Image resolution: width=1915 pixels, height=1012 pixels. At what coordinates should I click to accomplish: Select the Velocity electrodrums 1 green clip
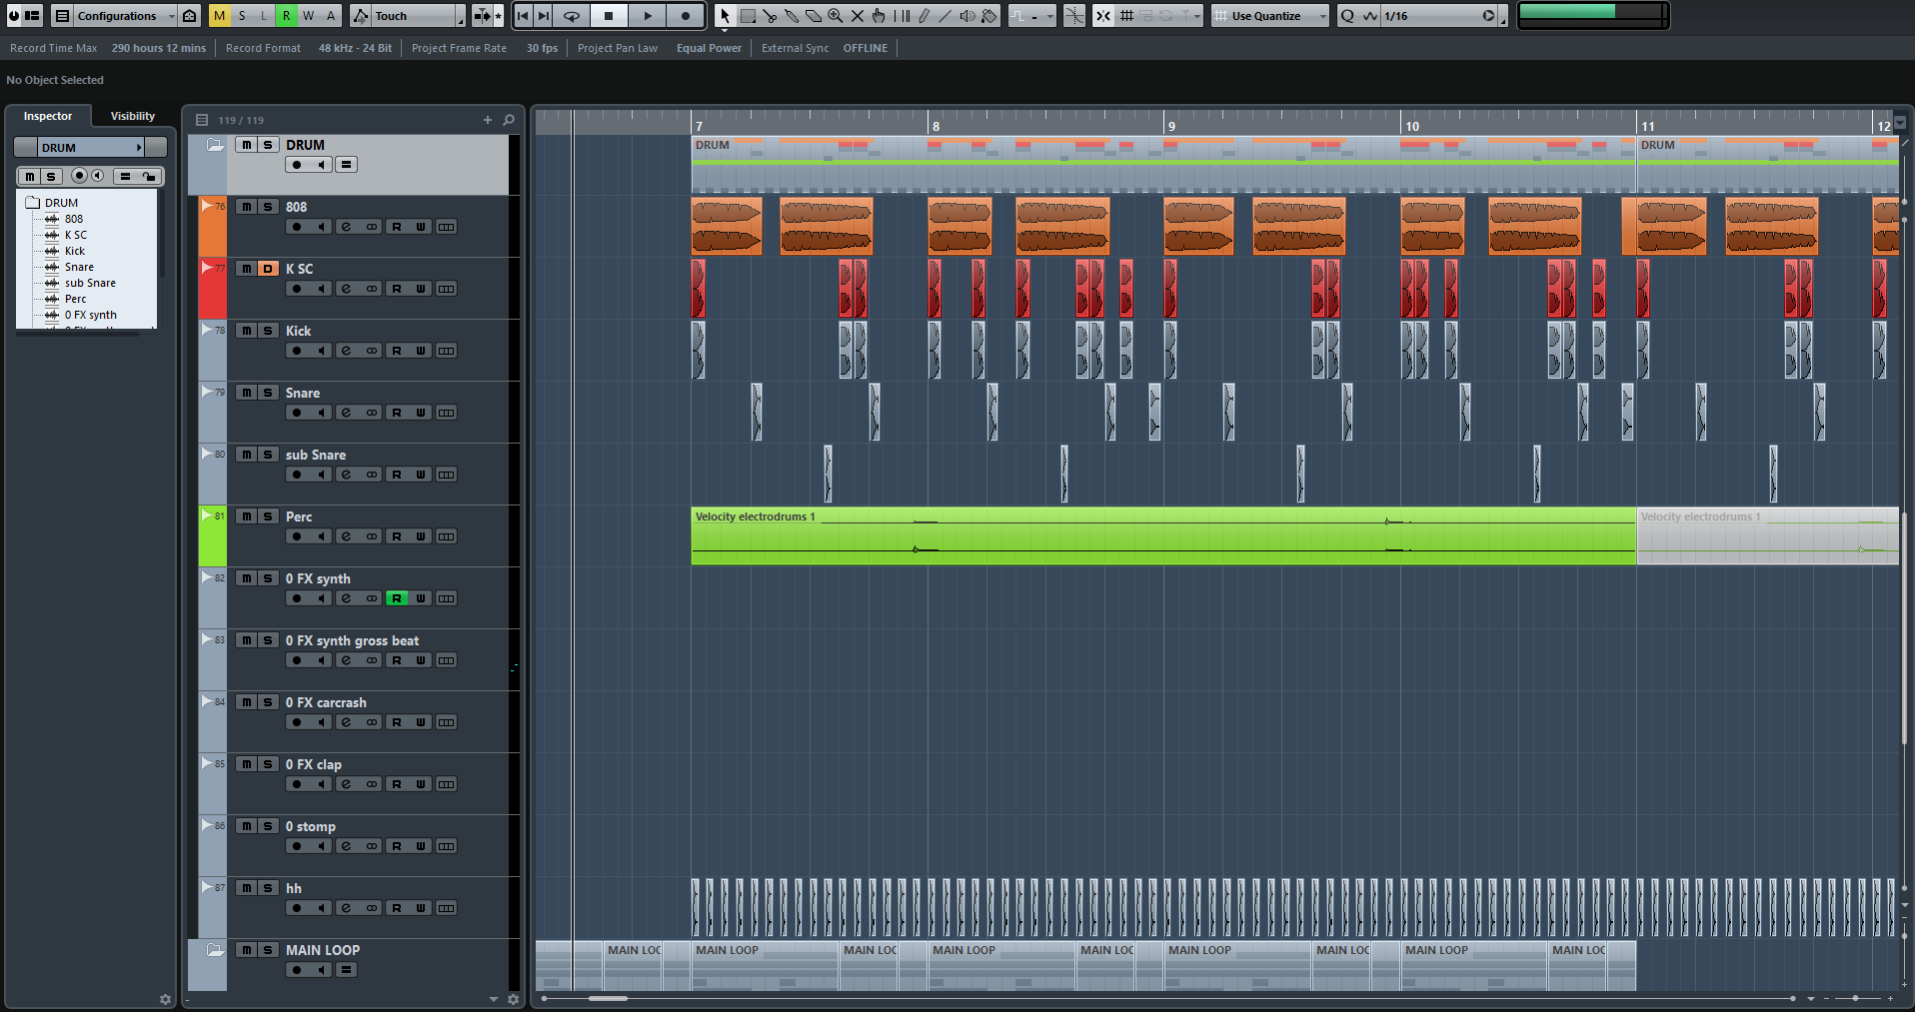(x=1163, y=536)
